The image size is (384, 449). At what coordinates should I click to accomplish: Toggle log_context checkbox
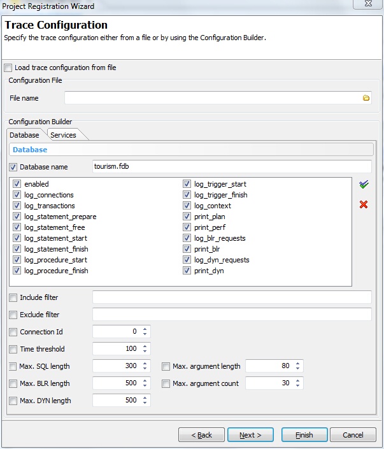click(187, 206)
